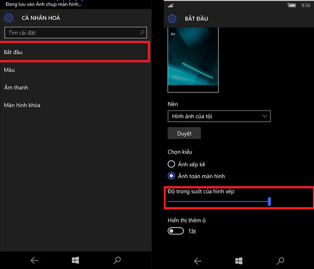The height and width of the screenshot is (269, 314).
Task: Click the gear icon beside BẮT ĐẦU
Action: tap(172, 19)
